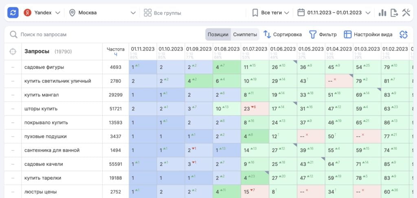Image resolution: width=417 pixels, height=198 pixels.
Task: Switch to the Позиции view
Action: point(218,35)
